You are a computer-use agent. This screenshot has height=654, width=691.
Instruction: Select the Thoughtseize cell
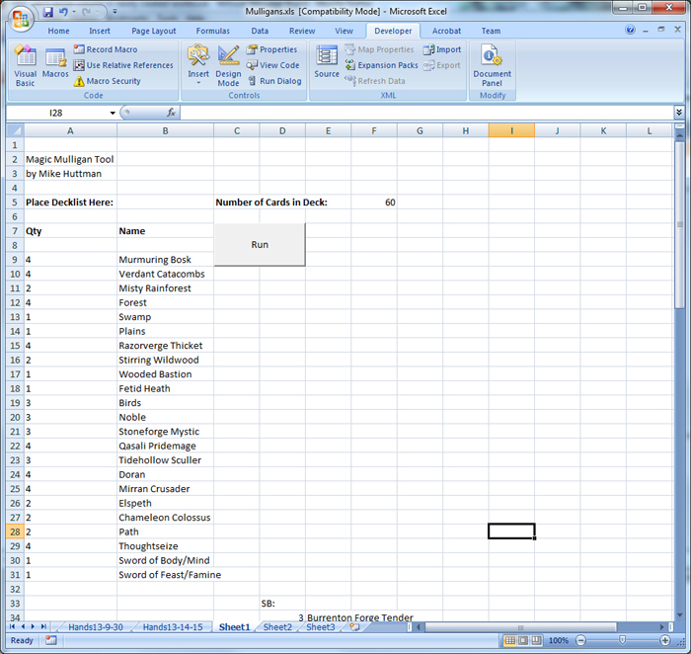click(x=165, y=546)
